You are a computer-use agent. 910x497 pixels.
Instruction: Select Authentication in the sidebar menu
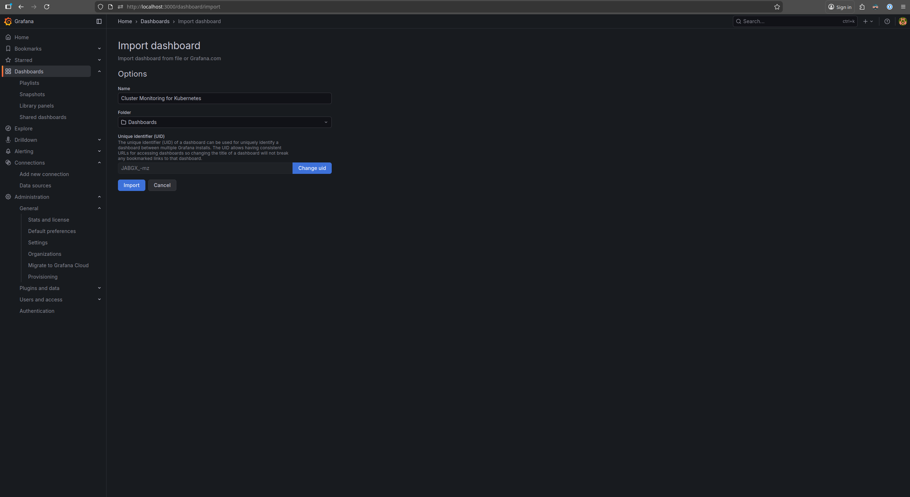pos(37,311)
